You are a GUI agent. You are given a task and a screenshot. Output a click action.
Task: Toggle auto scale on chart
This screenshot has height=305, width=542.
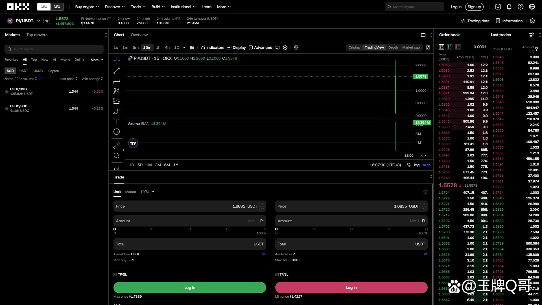click(427, 165)
